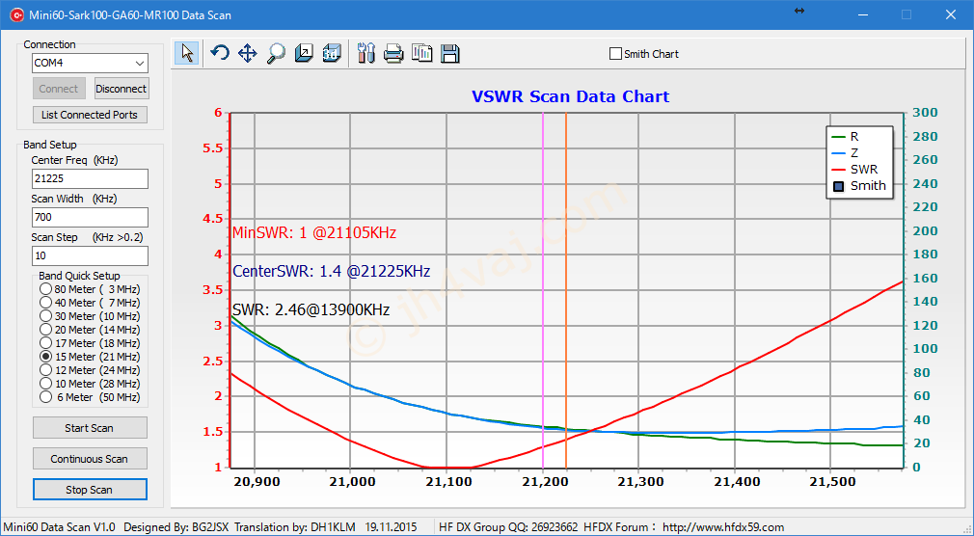The image size is (974, 536).
Task: Click the chart depth tool
Action: [304, 53]
